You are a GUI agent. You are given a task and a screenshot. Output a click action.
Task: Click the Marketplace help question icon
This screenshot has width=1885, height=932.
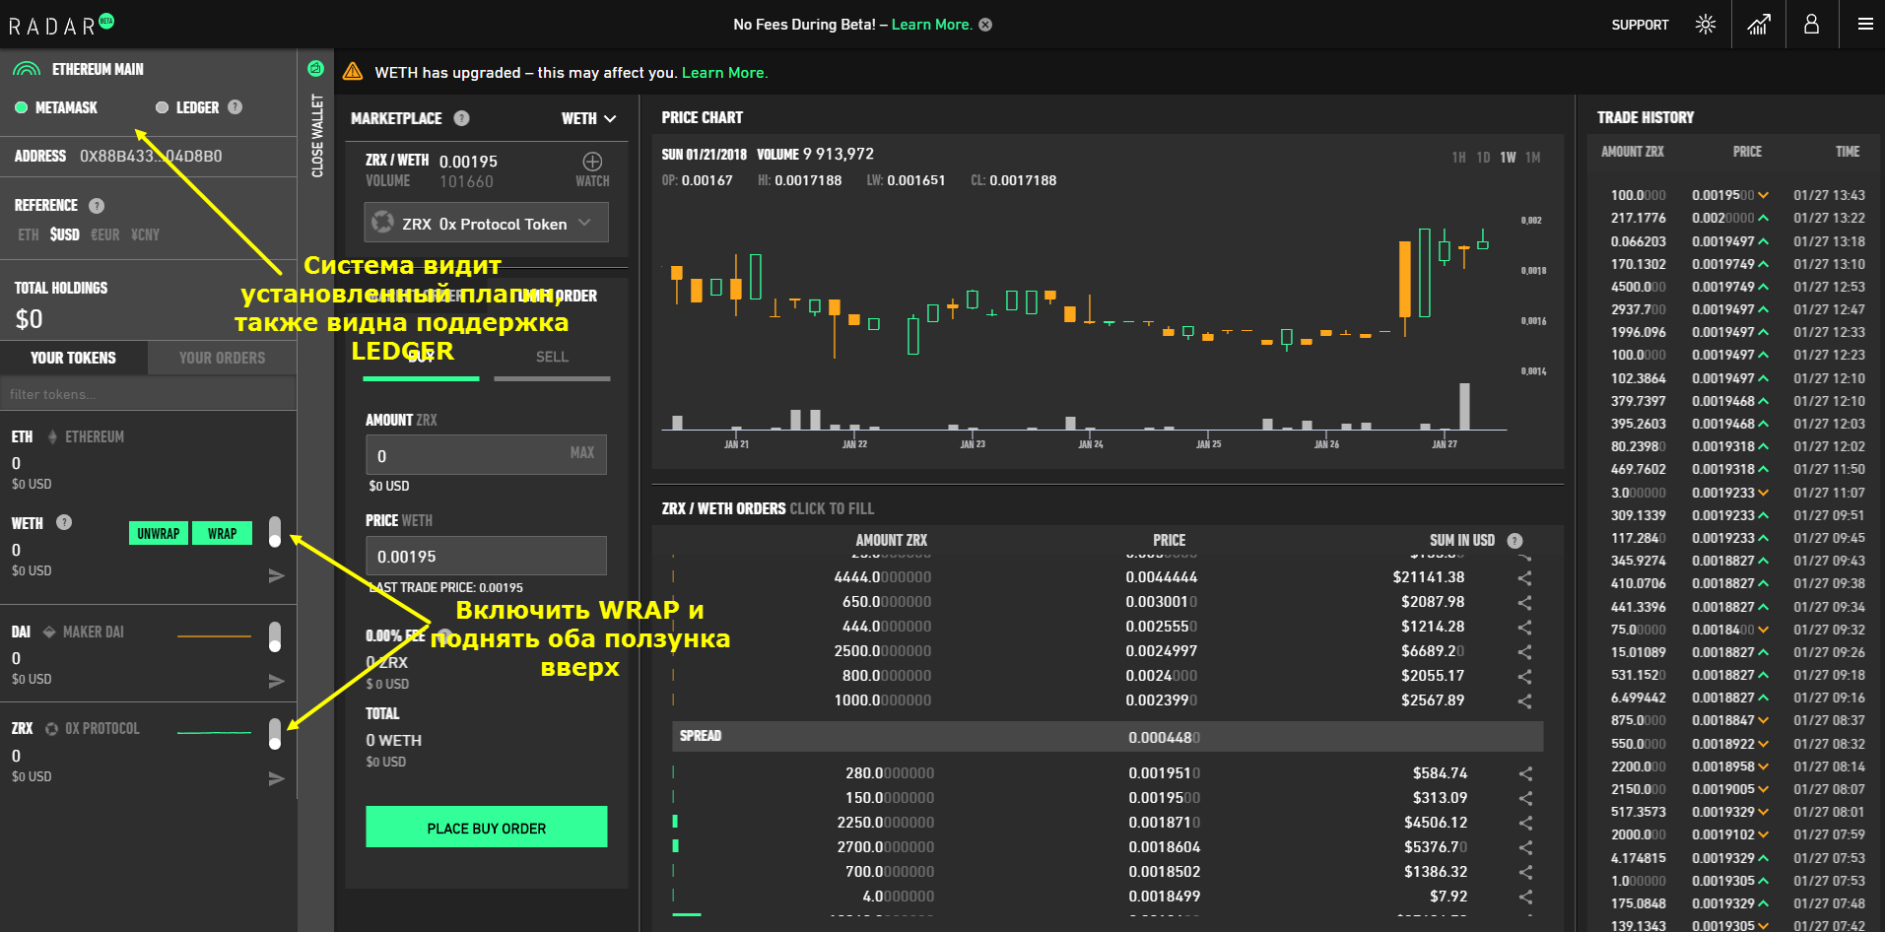pos(461,118)
